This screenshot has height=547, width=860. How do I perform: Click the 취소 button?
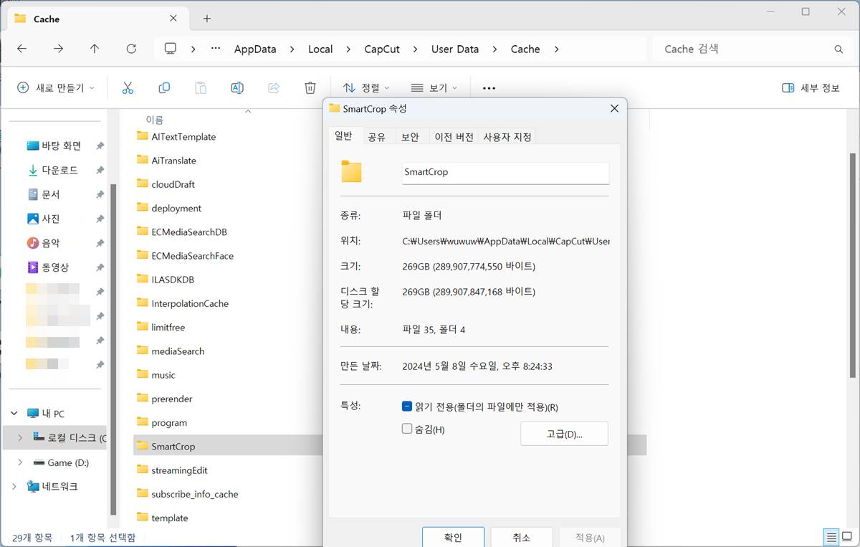pyautogui.click(x=522, y=537)
